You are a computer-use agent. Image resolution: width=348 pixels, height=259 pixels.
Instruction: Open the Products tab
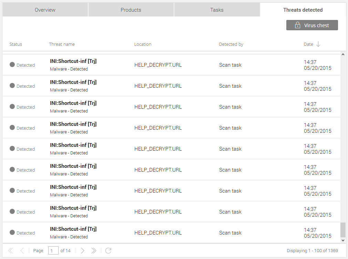click(x=131, y=10)
